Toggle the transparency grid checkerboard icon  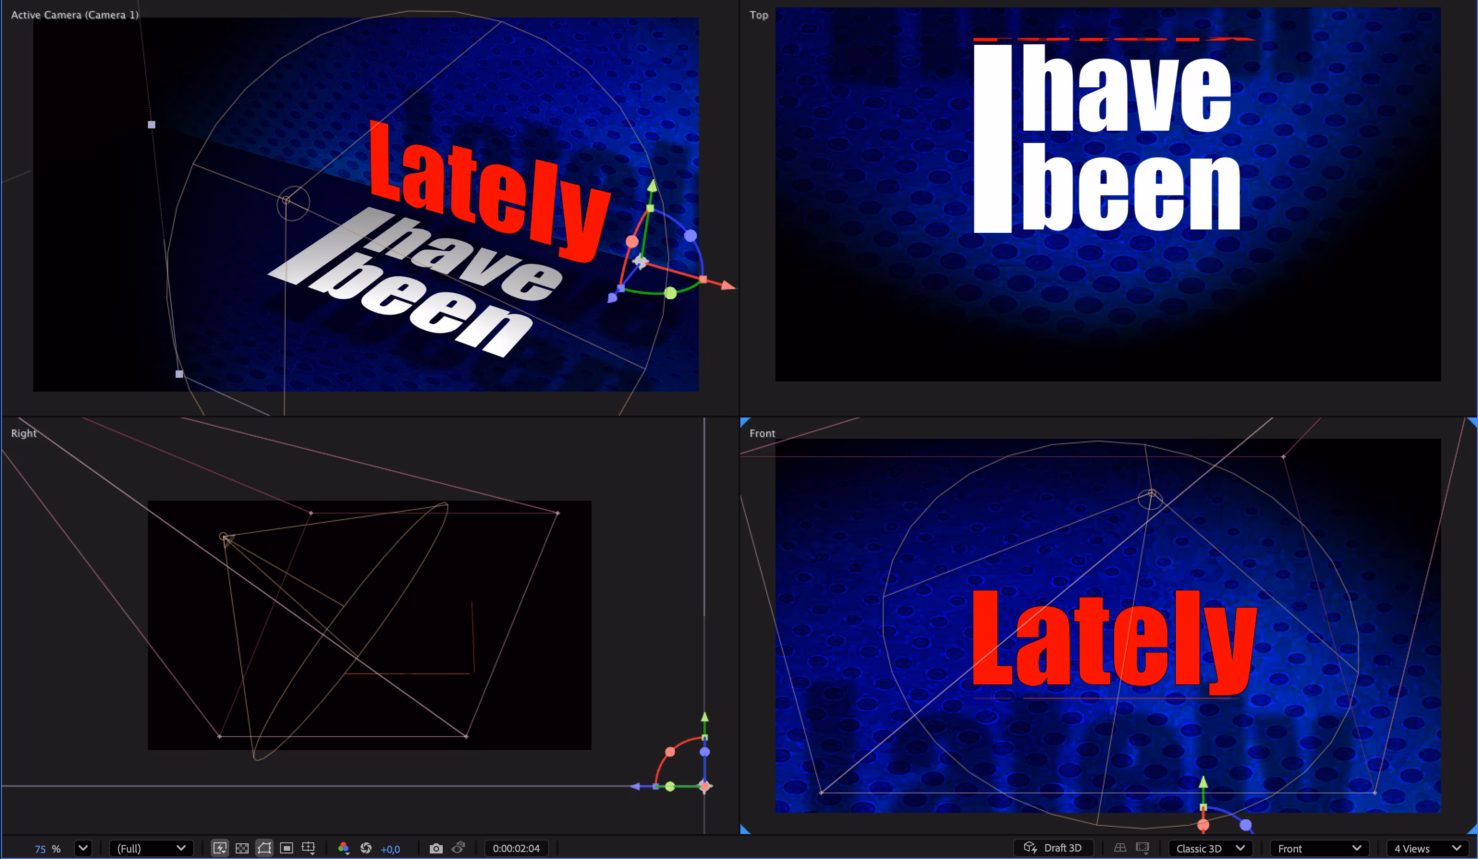pyautogui.click(x=242, y=848)
